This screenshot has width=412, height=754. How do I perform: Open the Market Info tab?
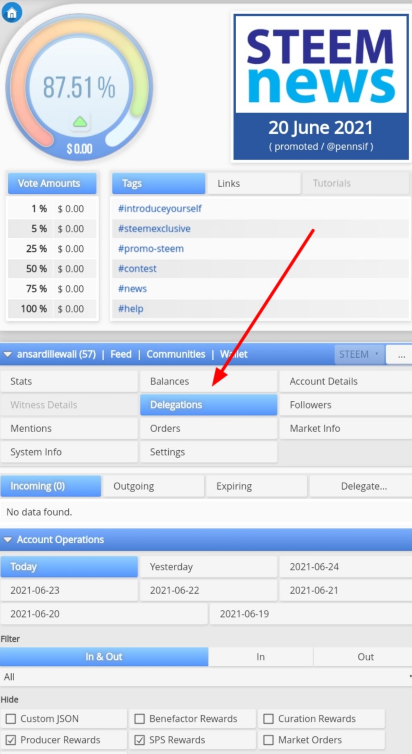point(346,428)
